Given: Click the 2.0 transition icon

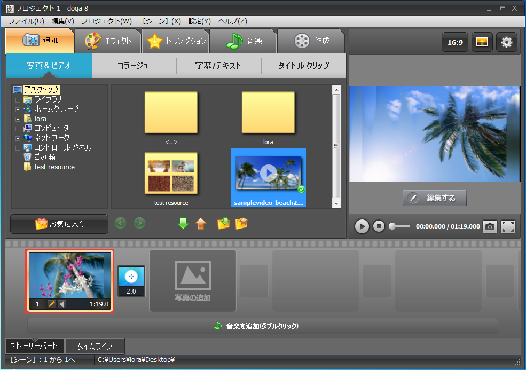Looking at the screenshot, I should [x=131, y=281].
